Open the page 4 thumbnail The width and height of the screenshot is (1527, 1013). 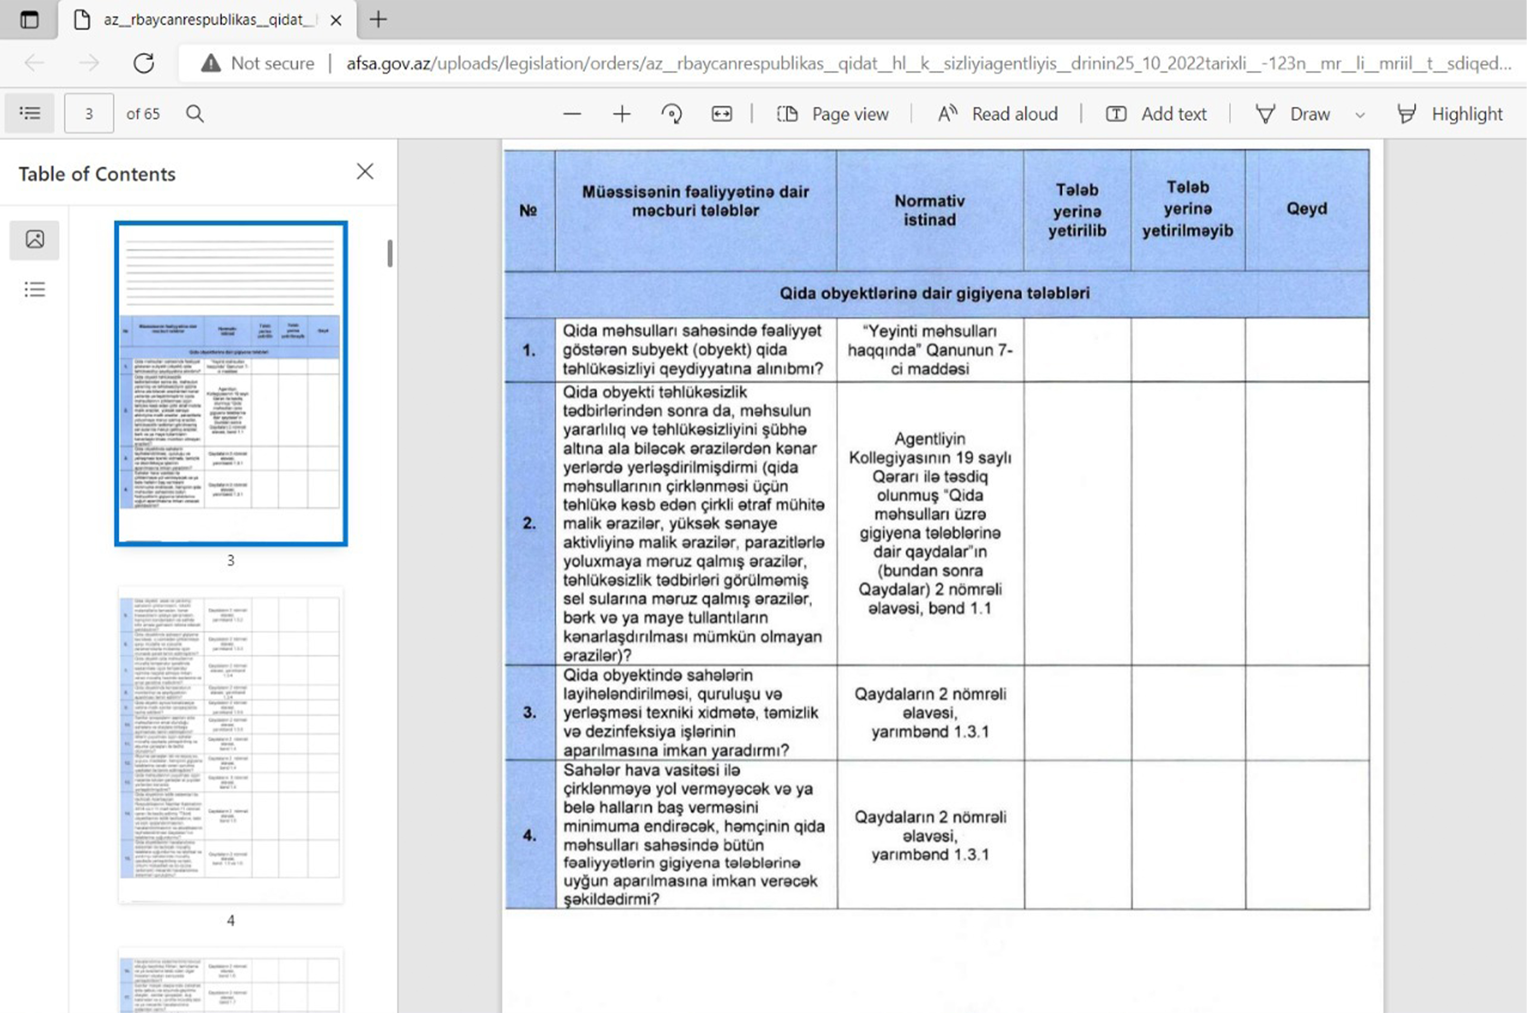[x=231, y=745]
